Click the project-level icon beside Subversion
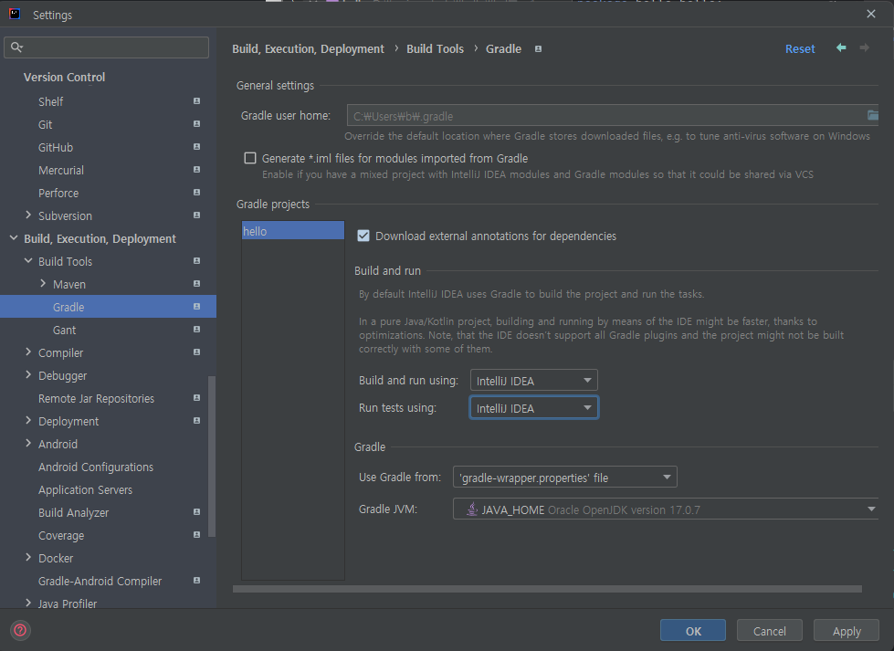Screen dimensions: 894x651 tap(196, 215)
